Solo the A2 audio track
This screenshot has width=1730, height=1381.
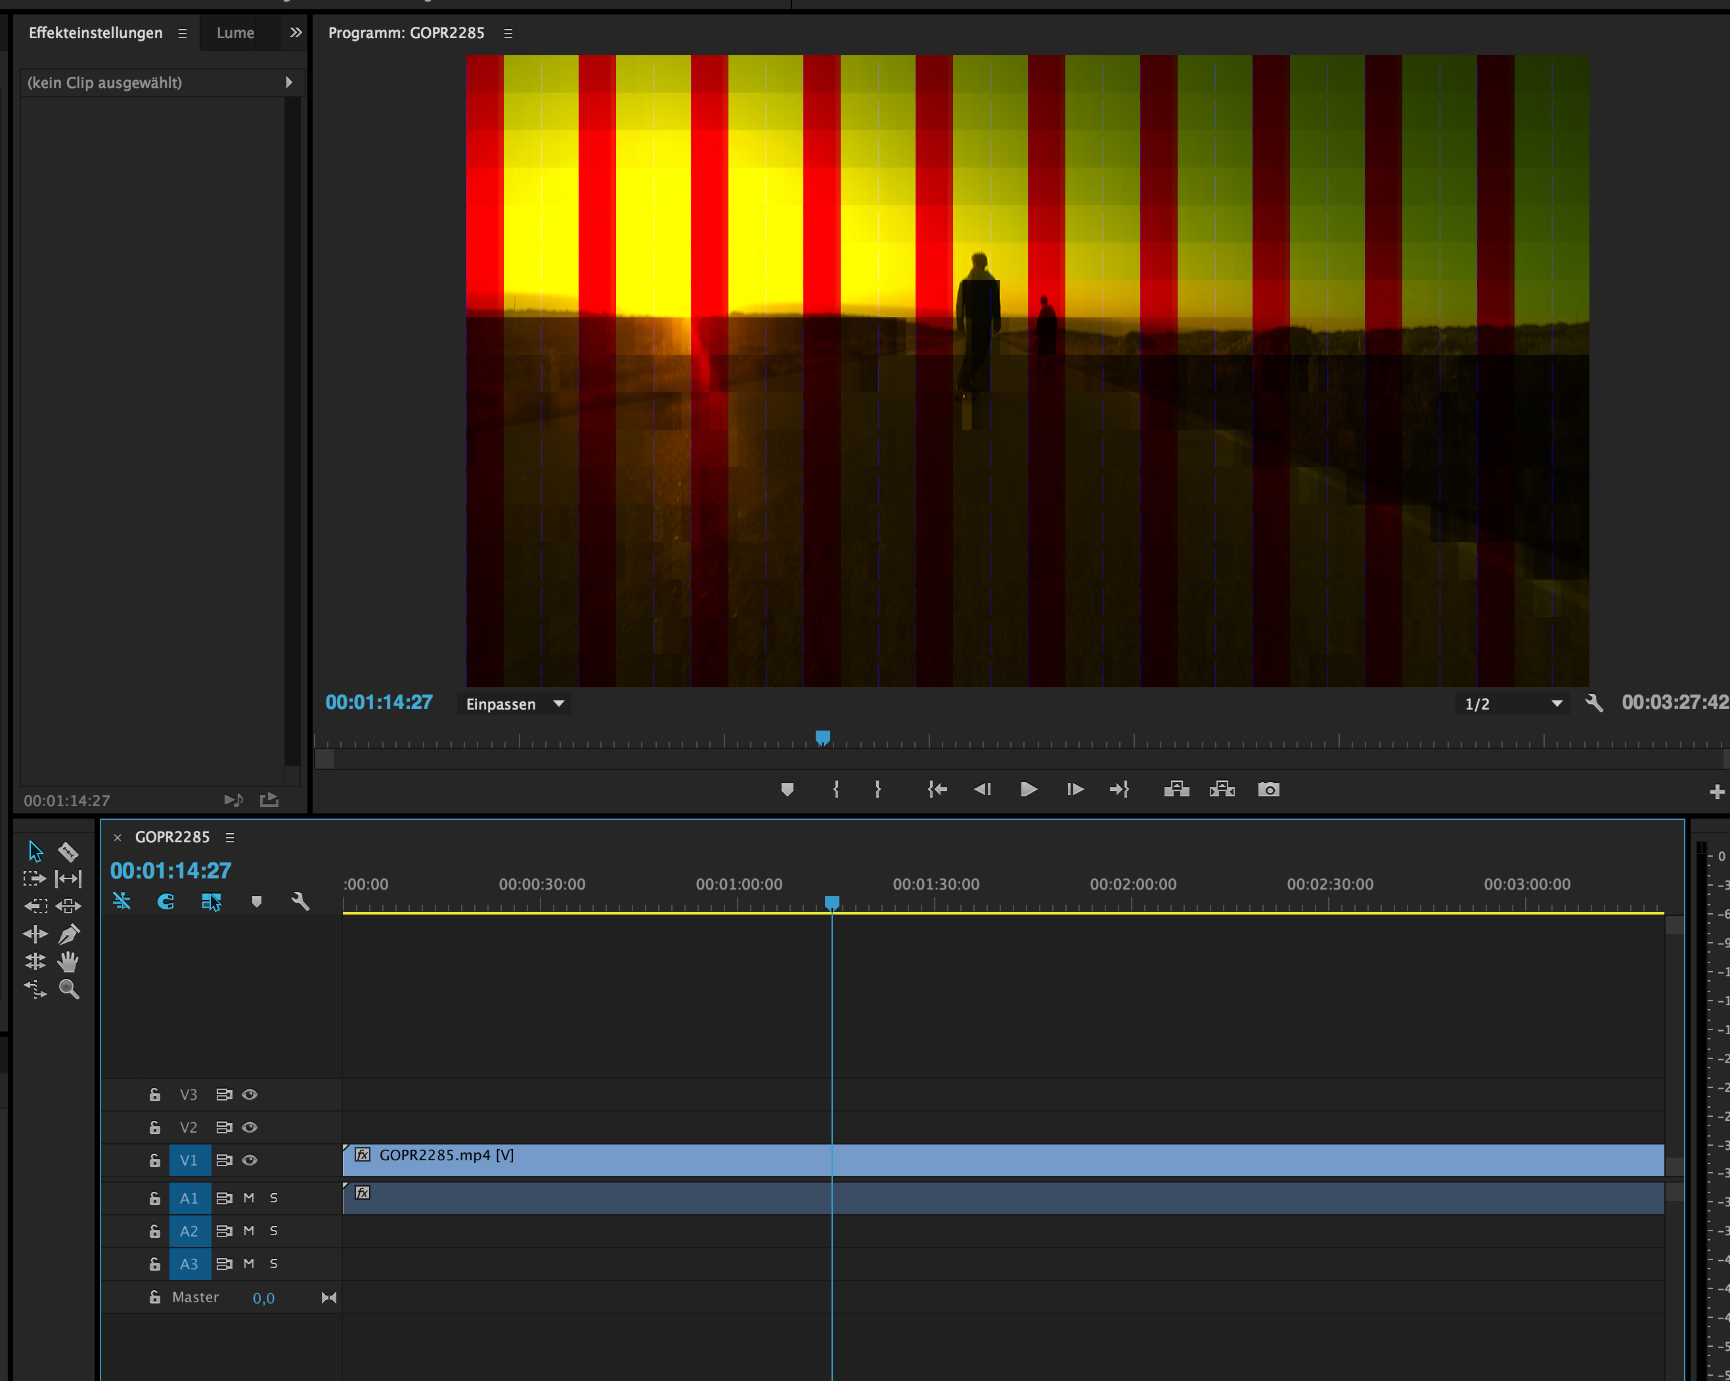coord(274,1231)
